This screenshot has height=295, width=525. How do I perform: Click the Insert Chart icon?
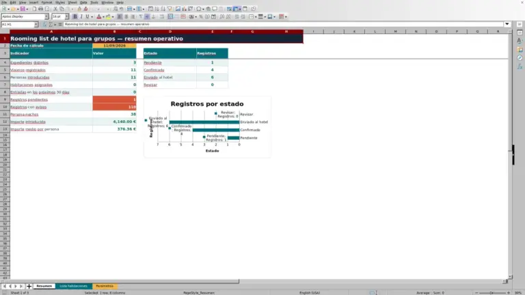tap(184, 9)
